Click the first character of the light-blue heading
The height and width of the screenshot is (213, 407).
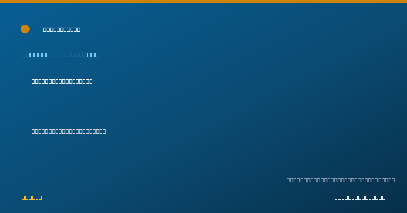click(23, 55)
